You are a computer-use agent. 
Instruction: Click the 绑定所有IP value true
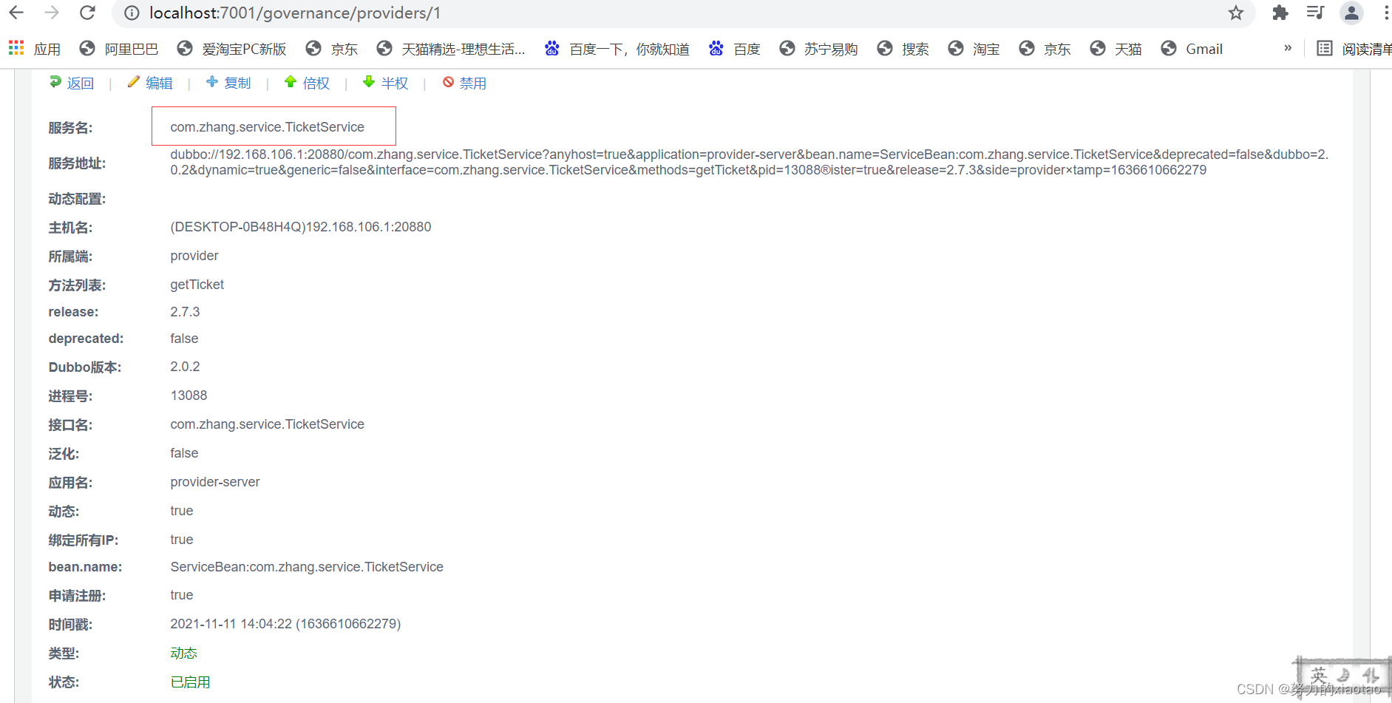(x=182, y=540)
